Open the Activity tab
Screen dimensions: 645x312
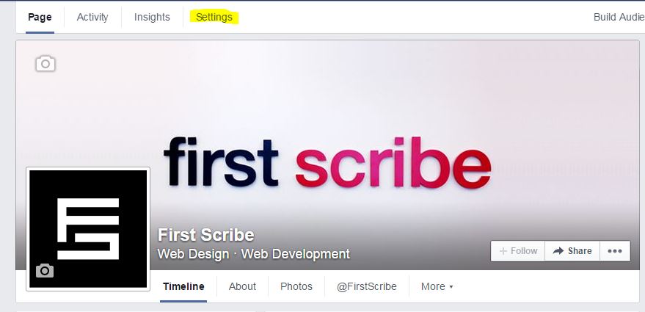click(92, 18)
